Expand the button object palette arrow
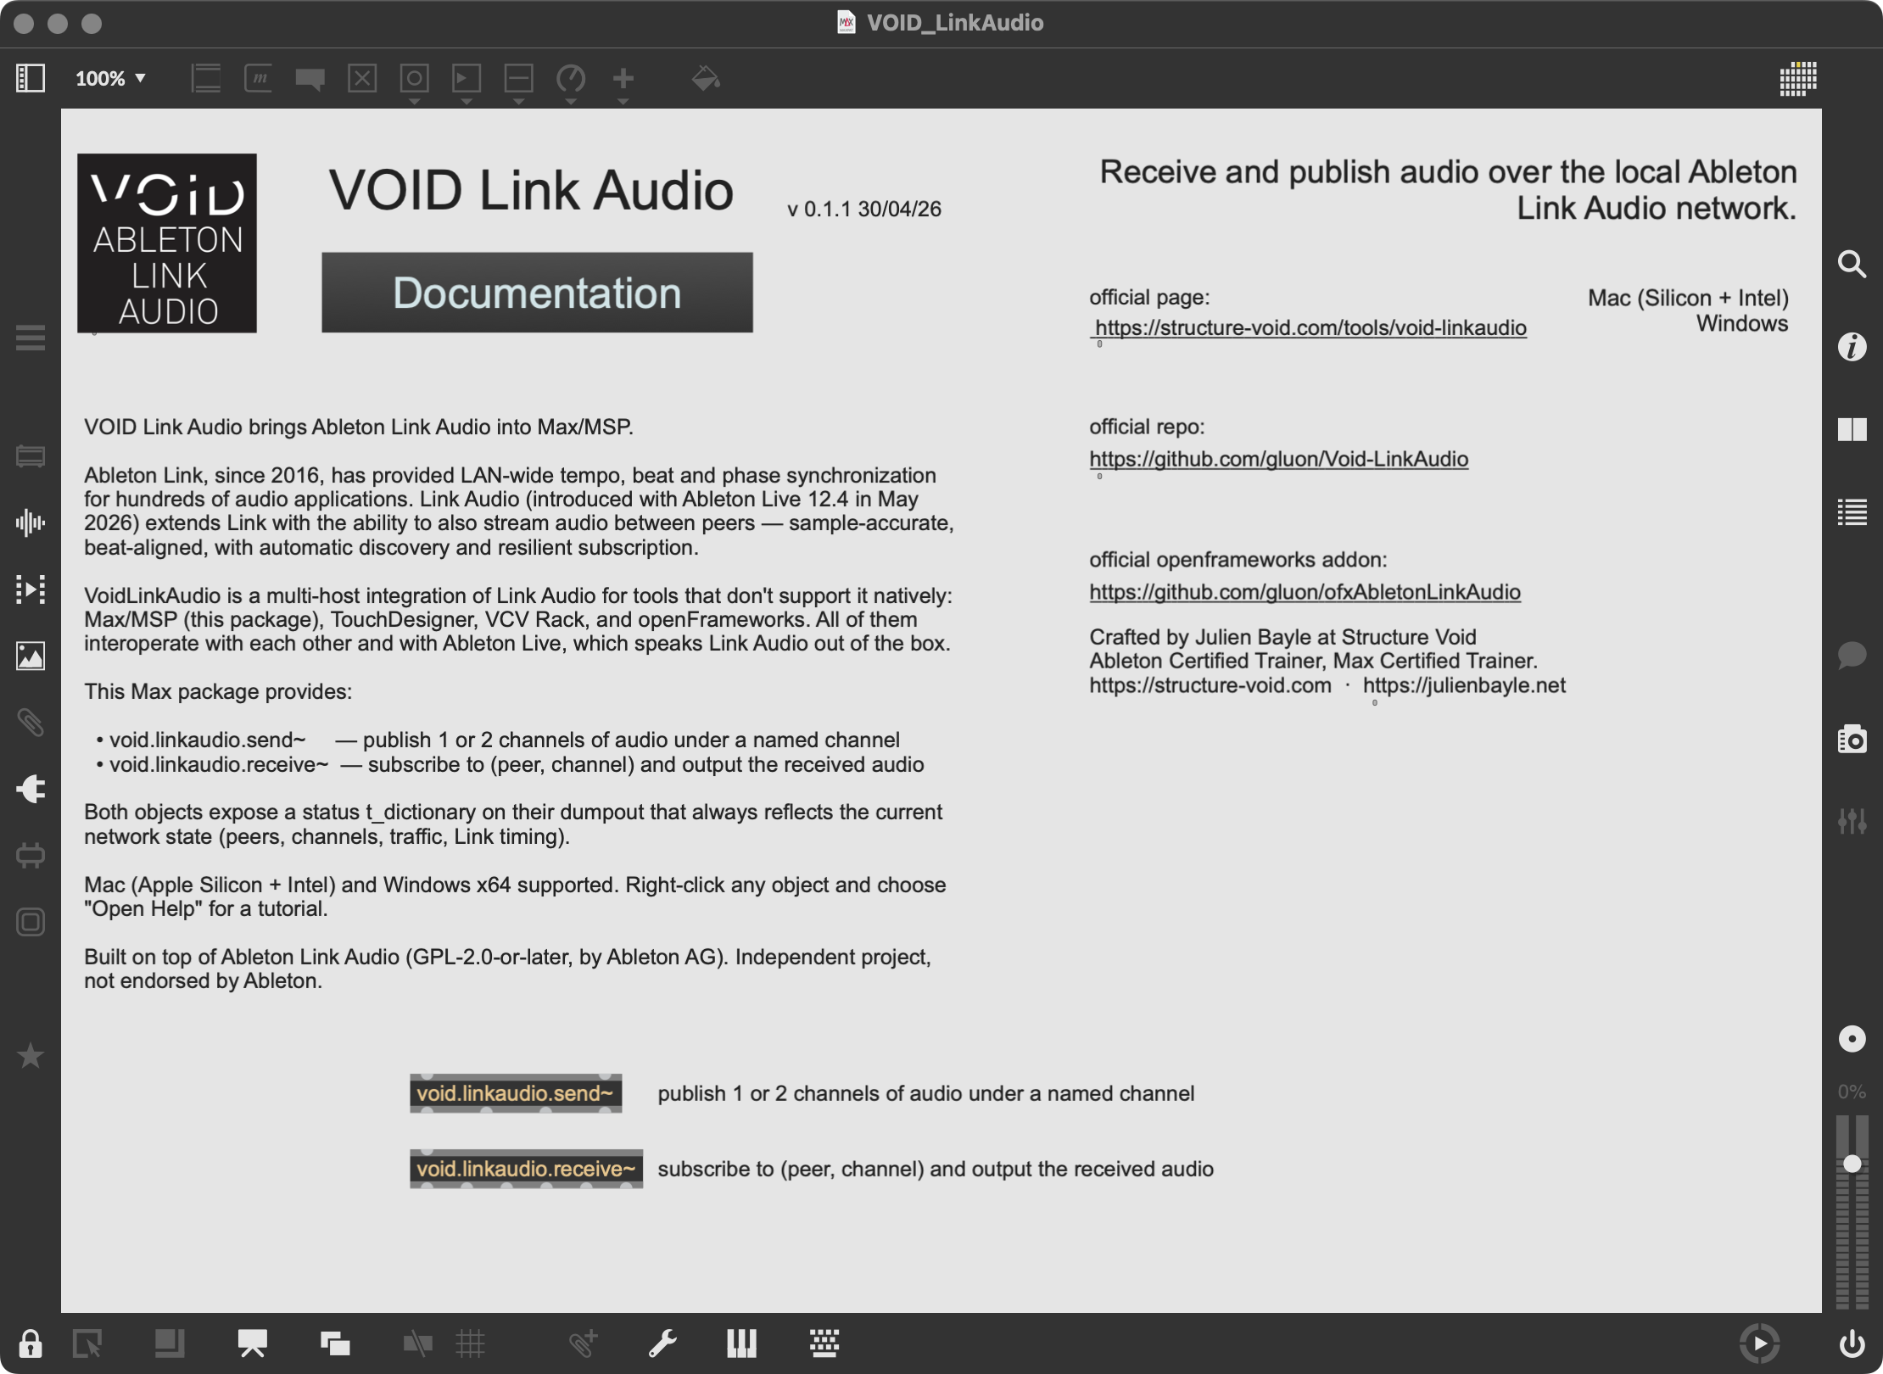1883x1374 pixels. pos(414,102)
